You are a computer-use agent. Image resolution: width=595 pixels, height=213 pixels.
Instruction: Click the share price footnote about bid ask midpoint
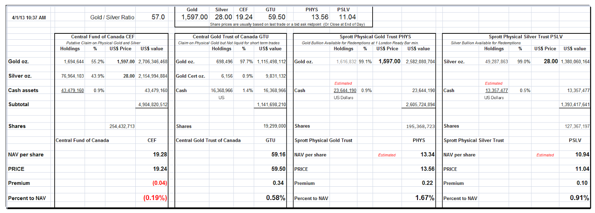287,24
